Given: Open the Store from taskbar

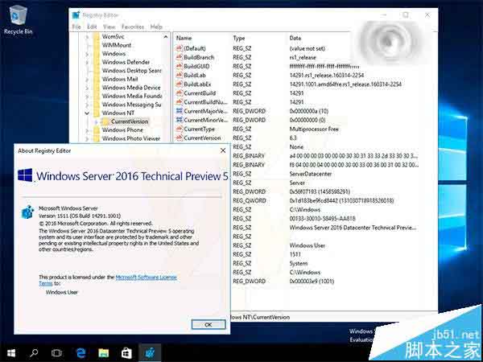Looking at the screenshot, I should [126, 353].
